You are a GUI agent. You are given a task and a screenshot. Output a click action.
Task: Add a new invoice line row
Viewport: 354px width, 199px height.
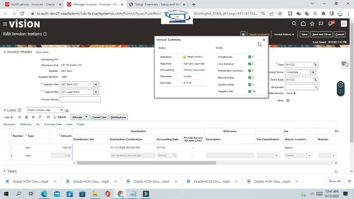[x=20, y=117]
